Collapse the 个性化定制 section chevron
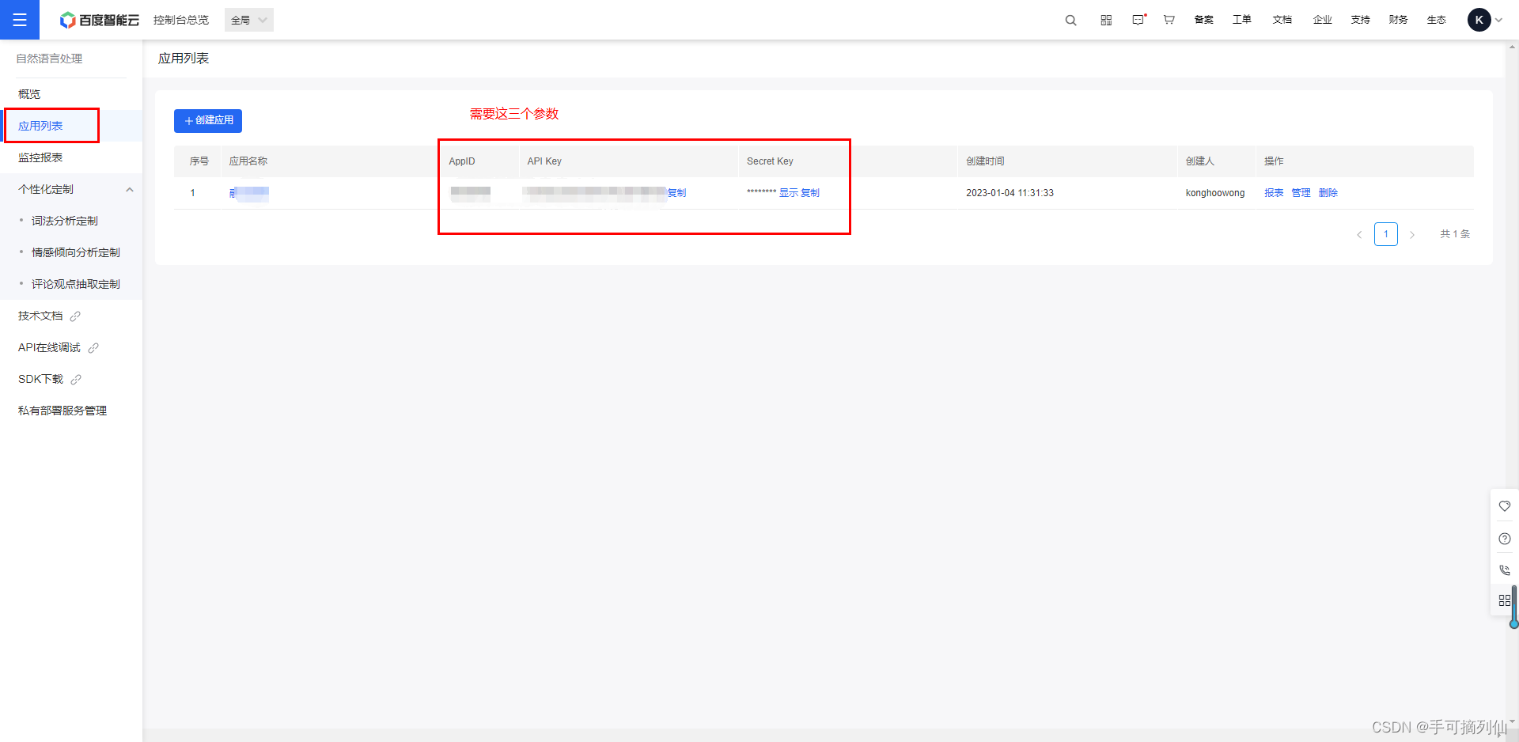This screenshot has width=1519, height=742. (130, 190)
